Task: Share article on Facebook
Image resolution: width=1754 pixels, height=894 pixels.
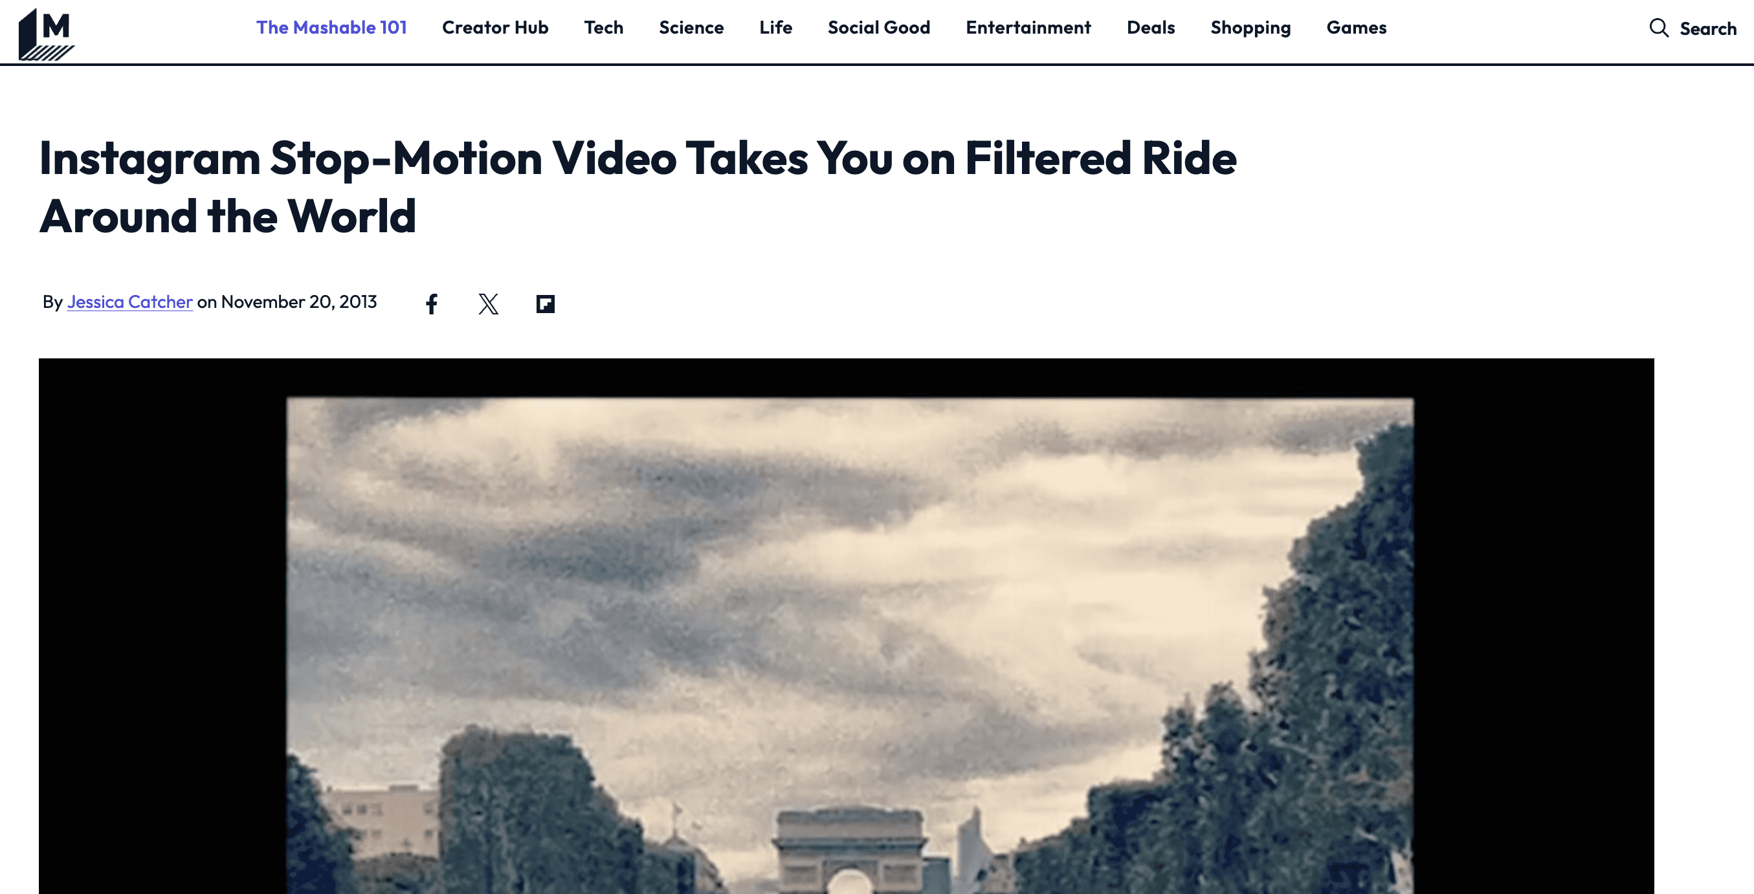Action: pos(432,303)
